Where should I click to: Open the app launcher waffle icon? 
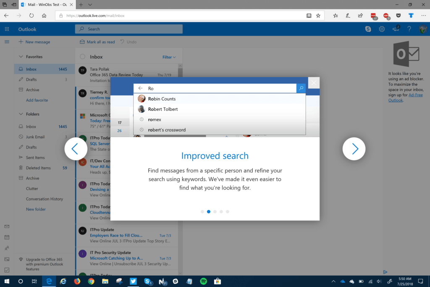pyautogui.click(x=7, y=29)
